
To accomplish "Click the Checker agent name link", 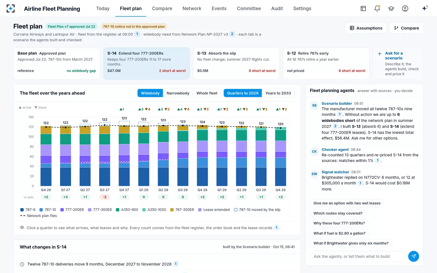I will coord(335,150).
